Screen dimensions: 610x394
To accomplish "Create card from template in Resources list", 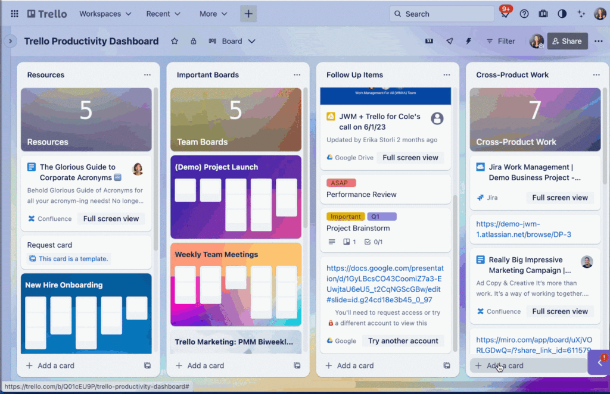I will coord(147,365).
